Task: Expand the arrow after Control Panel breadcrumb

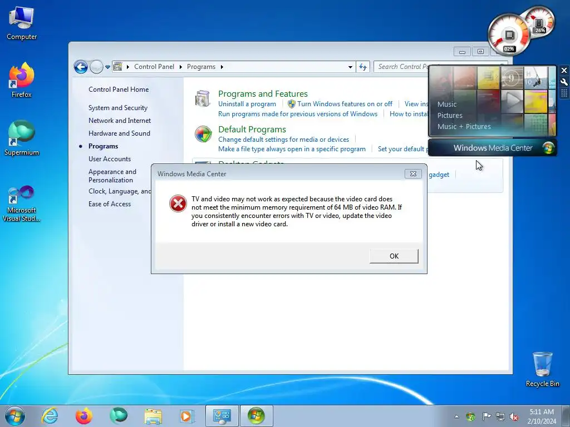Action: click(x=181, y=67)
